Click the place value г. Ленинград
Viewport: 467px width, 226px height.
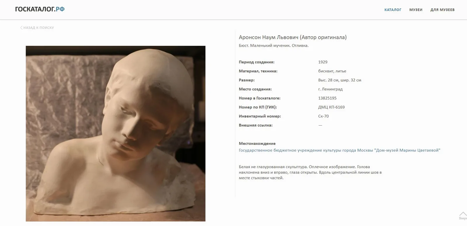[x=330, y=89]
